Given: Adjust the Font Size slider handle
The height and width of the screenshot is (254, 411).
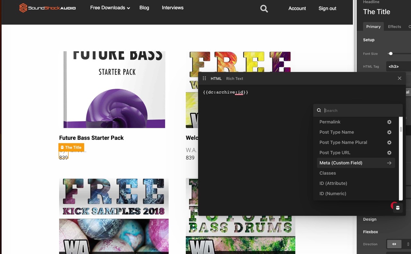Looking at the screenshot, I should pyautogui.click(x=390, y=54).
